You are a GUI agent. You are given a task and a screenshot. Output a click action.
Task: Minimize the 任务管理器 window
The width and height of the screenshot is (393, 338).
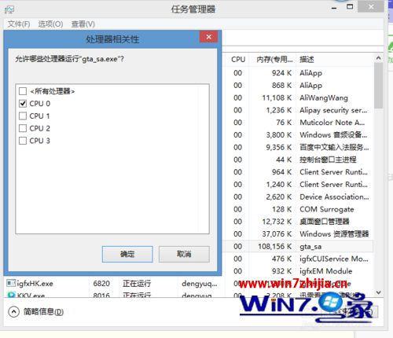coord(334,8)
